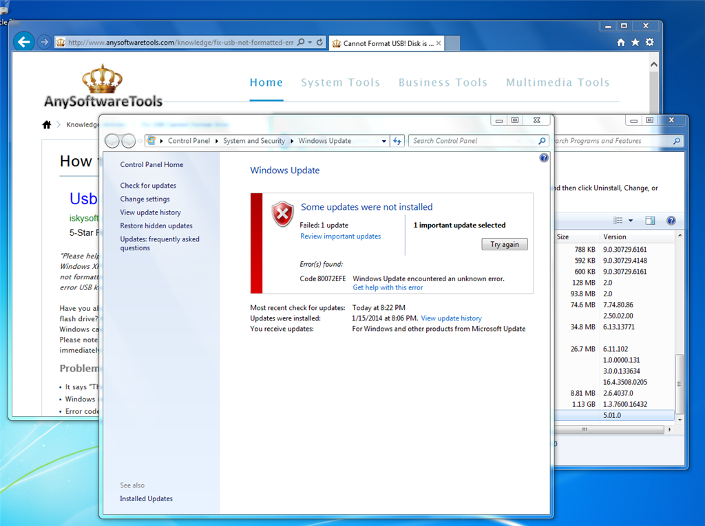The width and height of the screenshot is (705, 526).
Task: Click the AnySoftwareTools crown logo
Action: click(x=103, y=77)
